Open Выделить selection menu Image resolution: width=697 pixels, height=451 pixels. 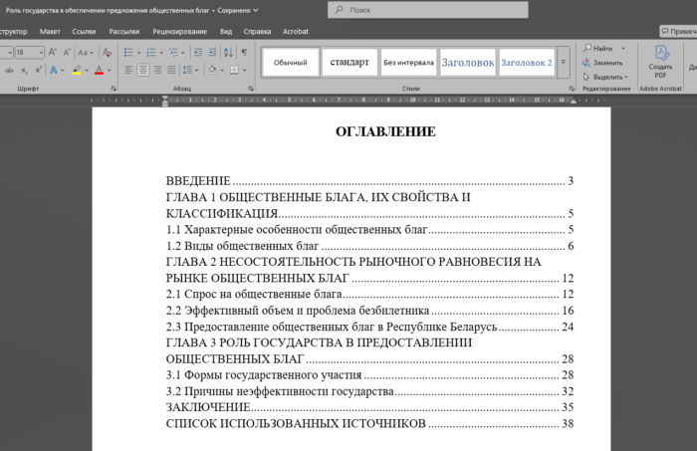[x=605, y=77]
